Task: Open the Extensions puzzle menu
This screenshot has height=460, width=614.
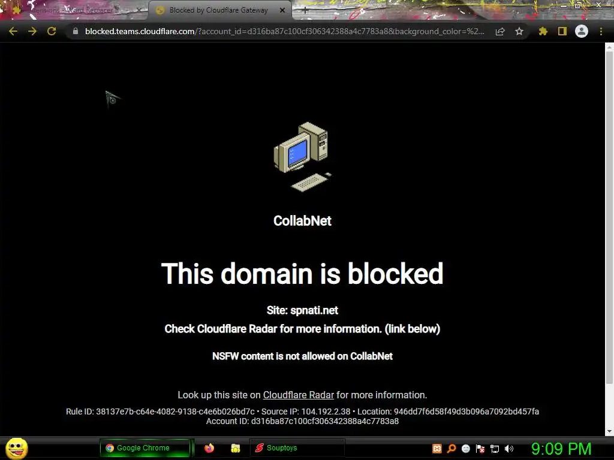Action: (x=543, y=31)
